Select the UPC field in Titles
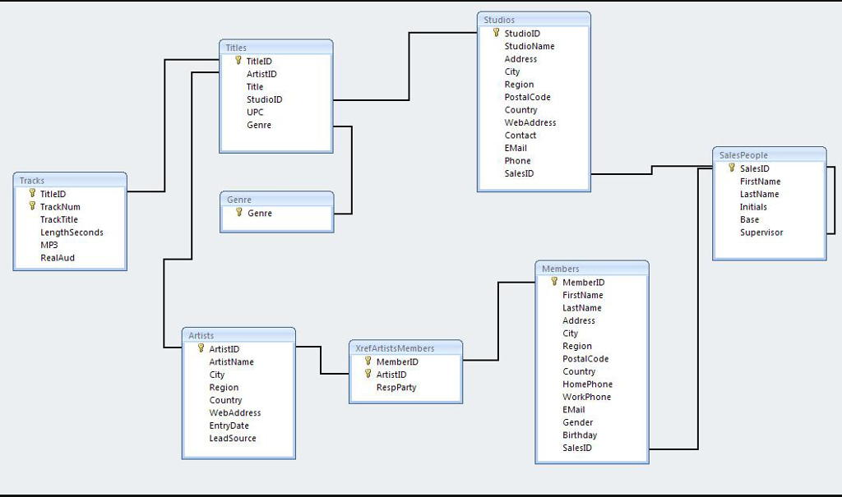 255,112
